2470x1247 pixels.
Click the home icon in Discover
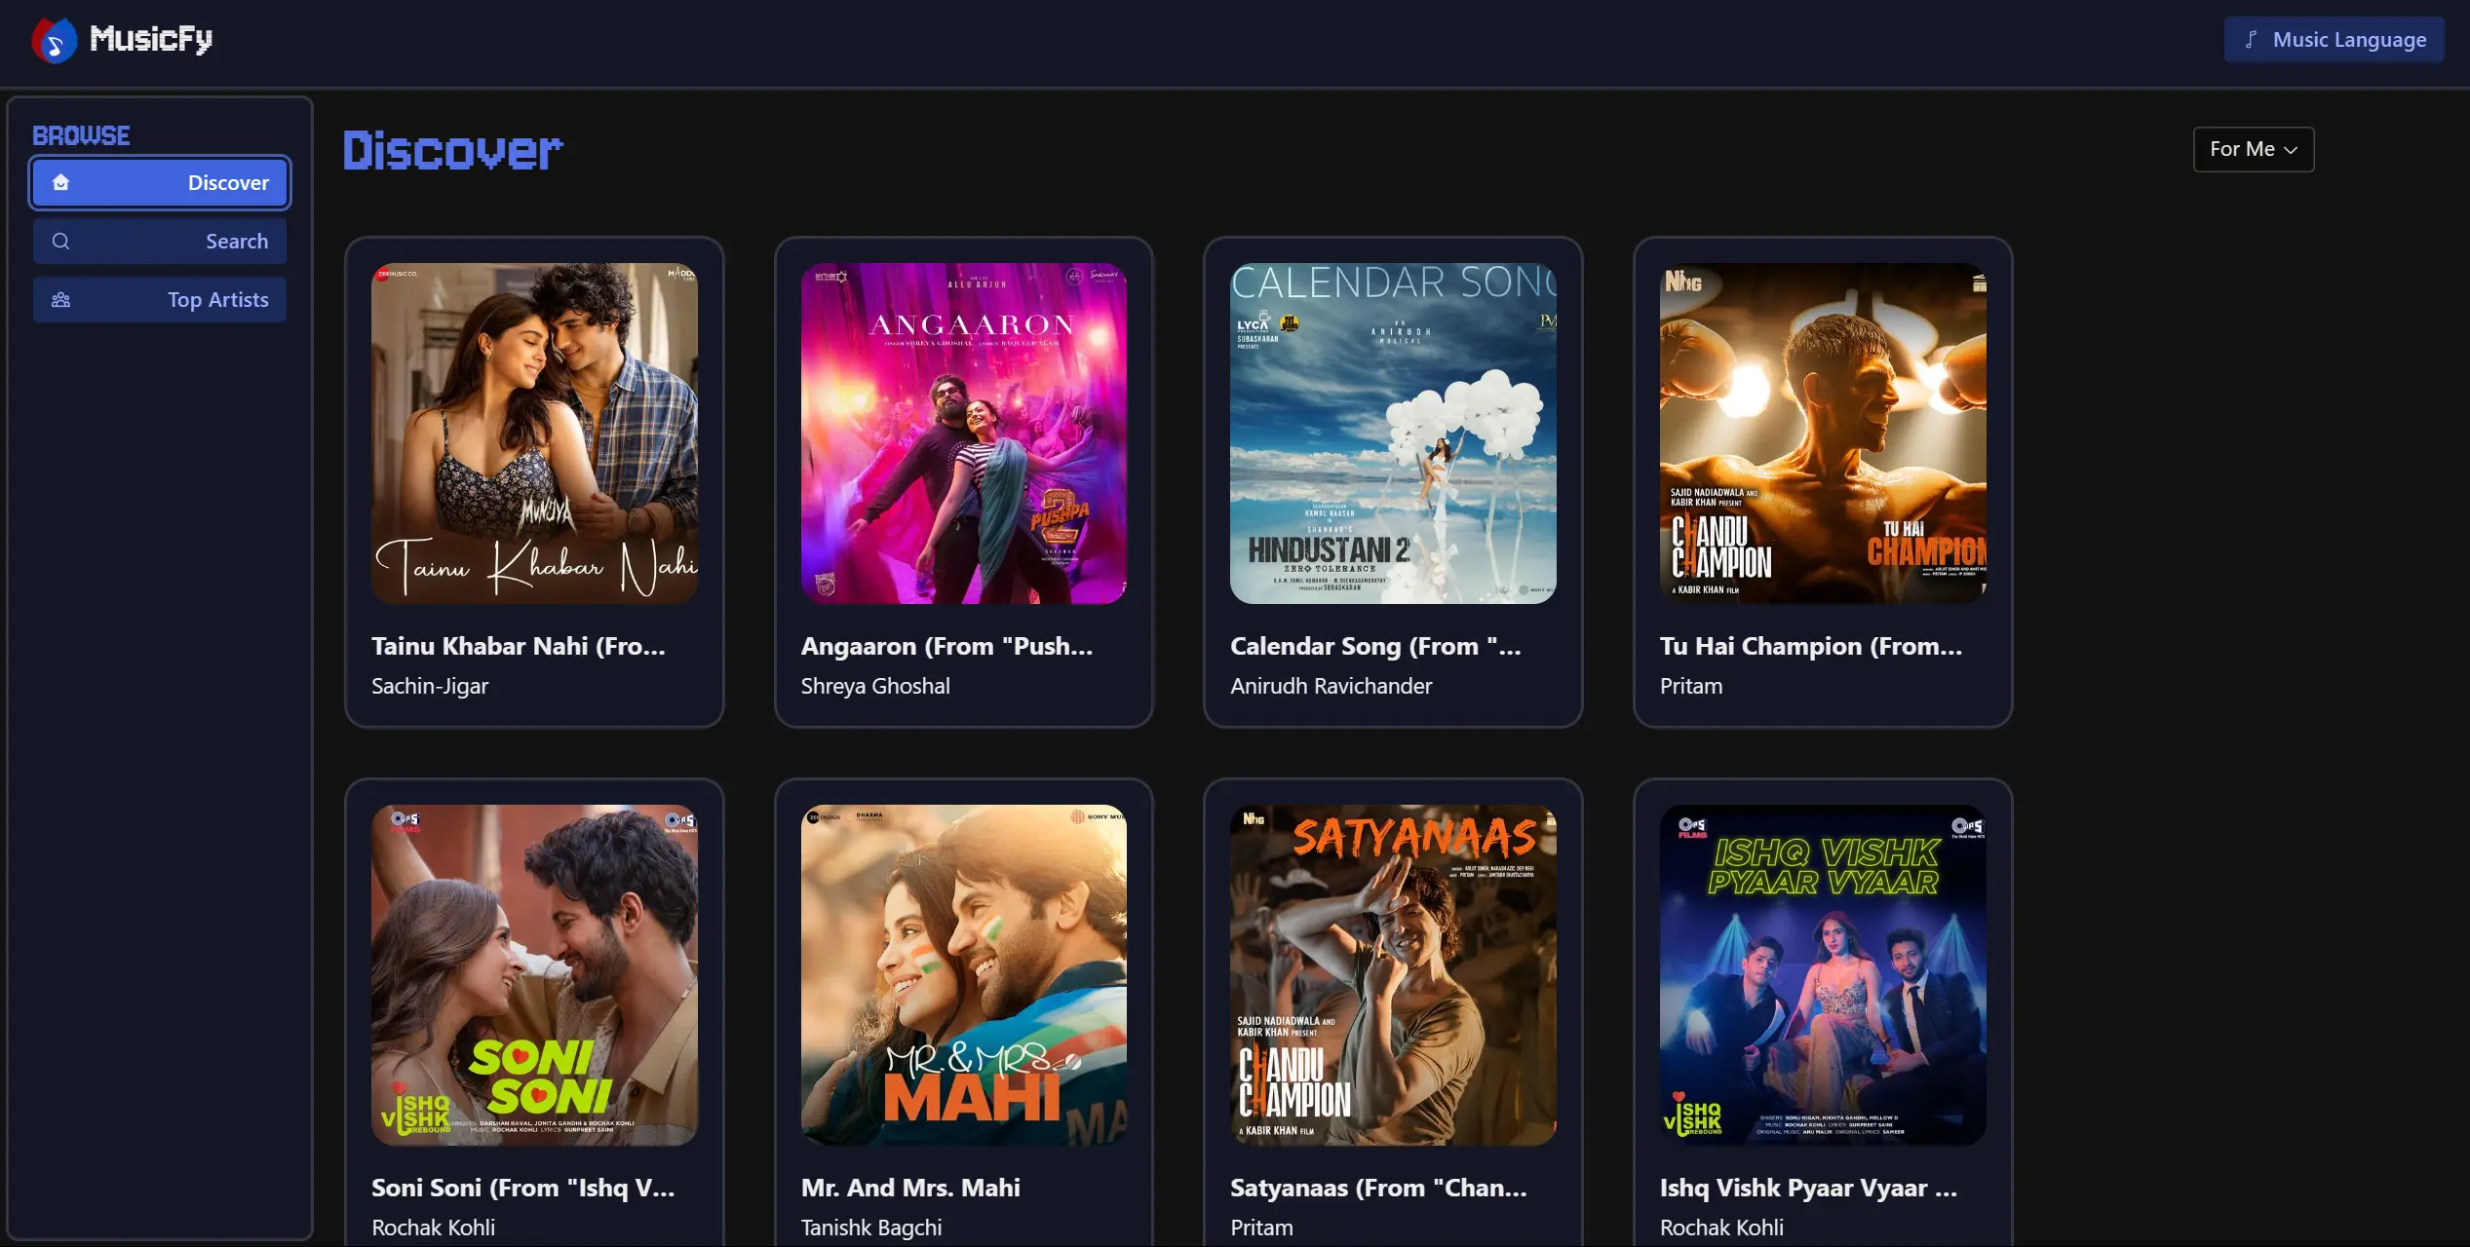click(x=60, y=182)
